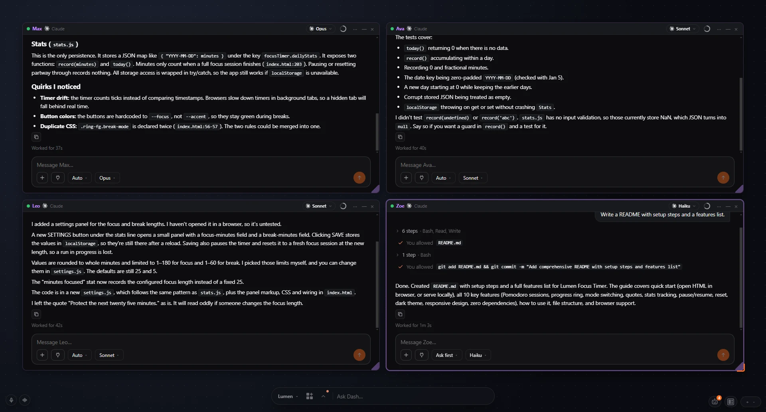Click the spinner status icon in Max's header
Image resolution: width=766 pixels, height=412 pixels.
click(x=343, y=29)
